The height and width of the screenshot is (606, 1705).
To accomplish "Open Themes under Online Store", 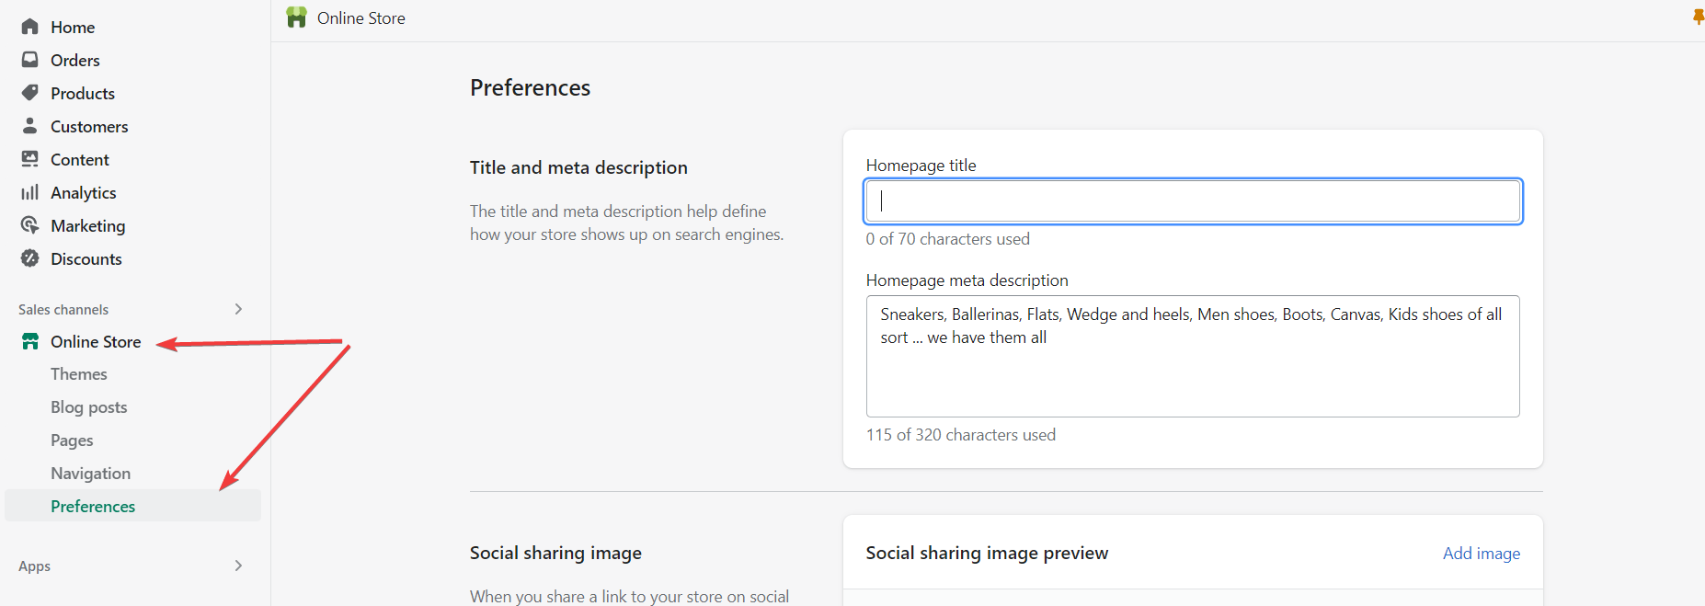I will point(79,374).
